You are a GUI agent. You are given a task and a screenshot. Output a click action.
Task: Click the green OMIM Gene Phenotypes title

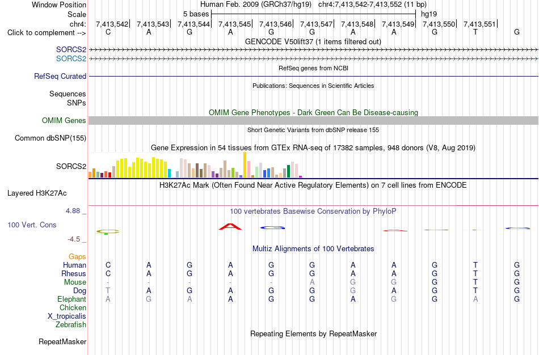coord(314,112)
